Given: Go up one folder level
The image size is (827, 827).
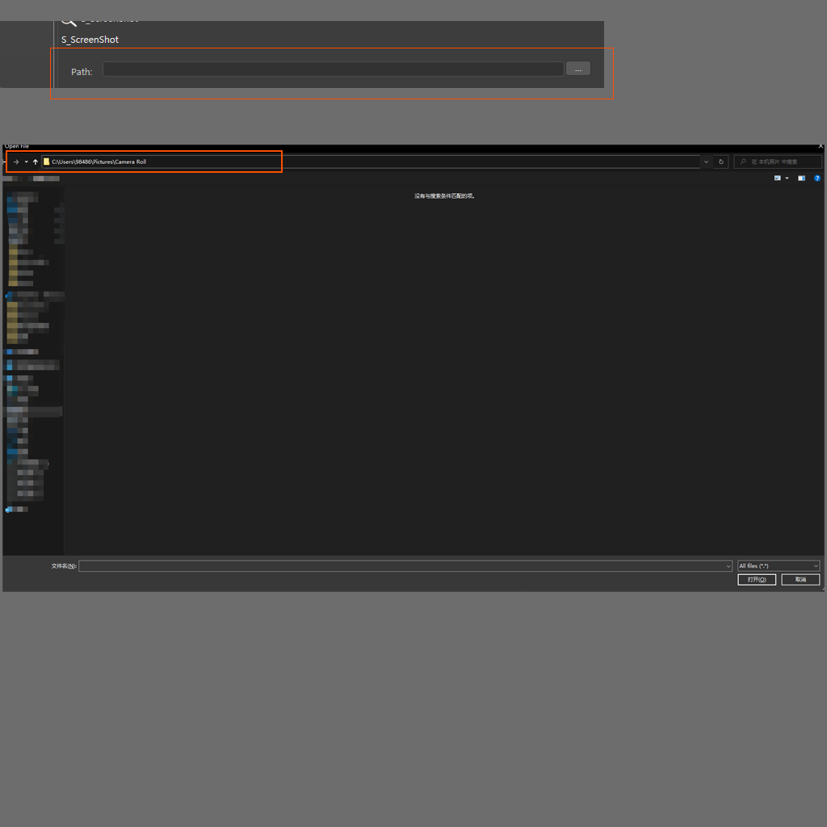Looking at the screenshot, I should click(x=36, y=162).
